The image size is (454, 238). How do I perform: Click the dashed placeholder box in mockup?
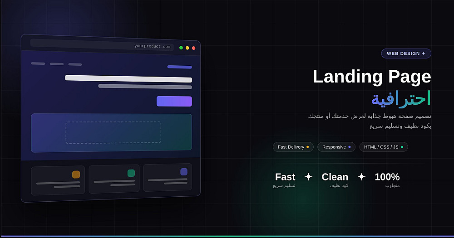pos(113,132)
